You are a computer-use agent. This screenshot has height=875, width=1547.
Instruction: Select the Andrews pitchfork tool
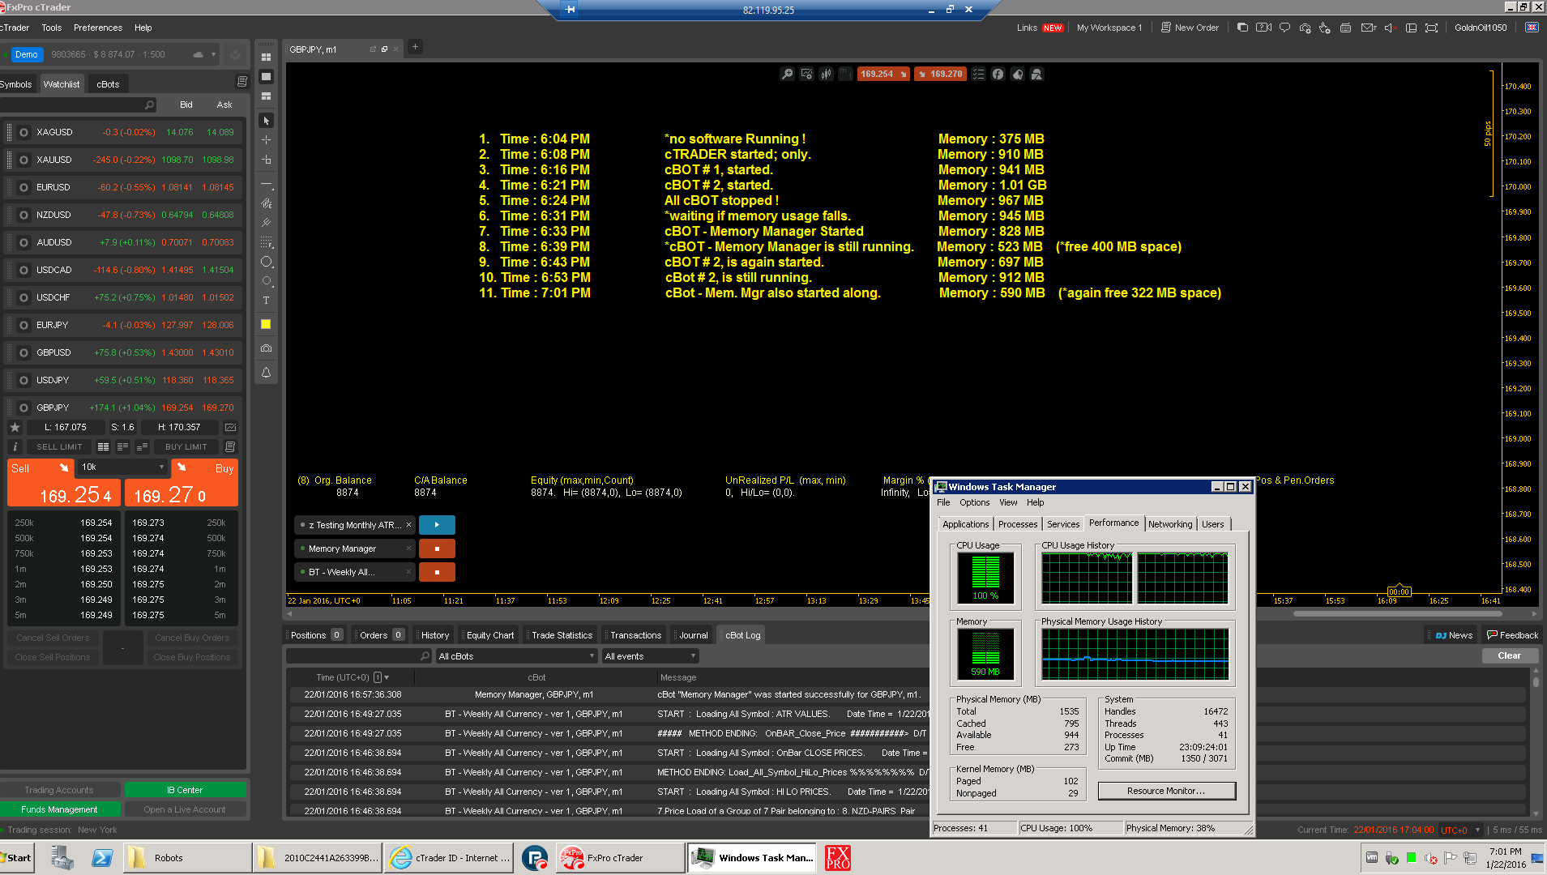coord(266,223)
